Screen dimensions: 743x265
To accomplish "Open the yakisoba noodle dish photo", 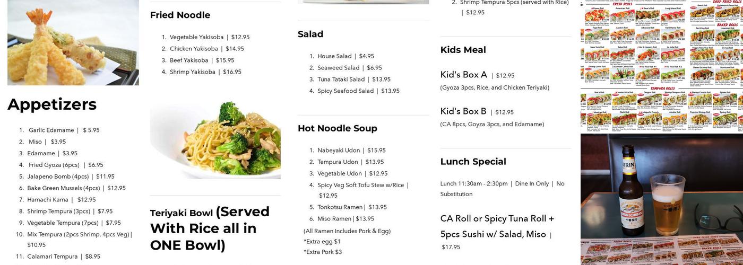I will (x=215, y=139).
